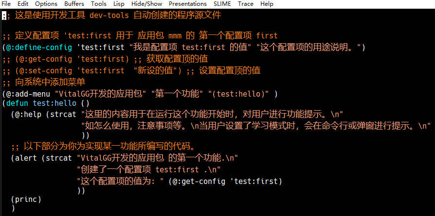Open the Help menu
The image size is (435, 216).
tap(267, 4)
